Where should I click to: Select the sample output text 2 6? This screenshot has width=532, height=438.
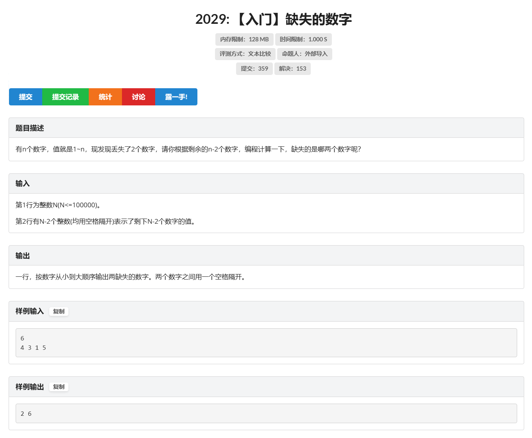pyautogui.click(x=26, y=413)
